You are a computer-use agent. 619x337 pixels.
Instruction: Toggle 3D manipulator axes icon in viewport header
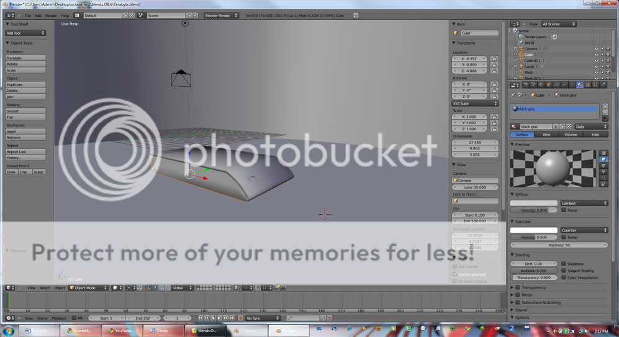149,288
